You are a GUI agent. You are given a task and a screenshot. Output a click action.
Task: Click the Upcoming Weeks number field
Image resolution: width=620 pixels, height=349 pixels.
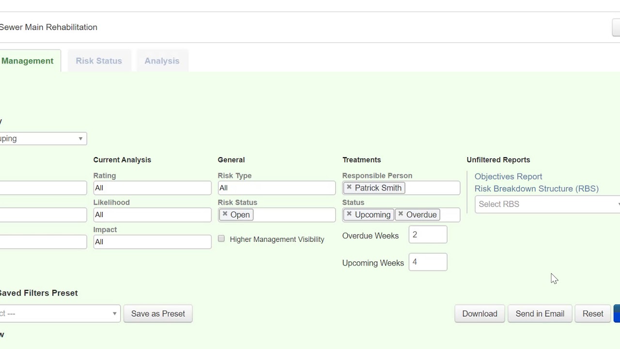click(428, 262)
